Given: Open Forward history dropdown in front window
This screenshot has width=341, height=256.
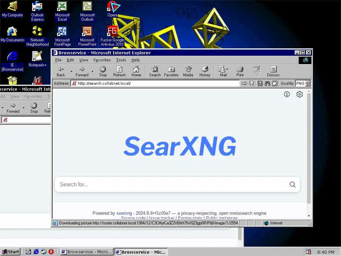Looking at the screenshot, I should [92, 71].
